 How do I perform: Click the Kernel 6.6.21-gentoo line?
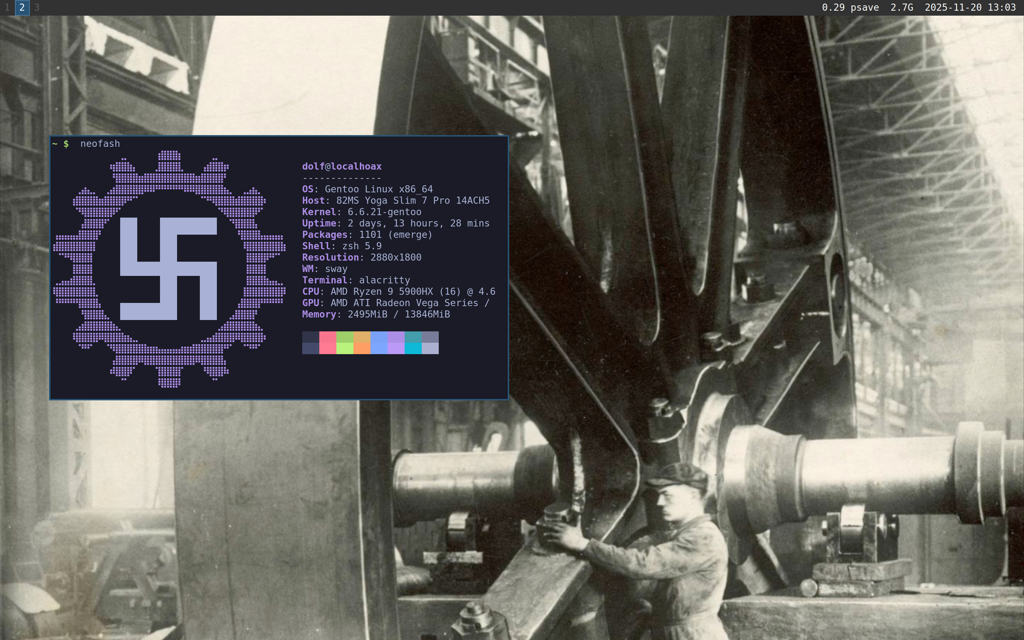(361, 212)
